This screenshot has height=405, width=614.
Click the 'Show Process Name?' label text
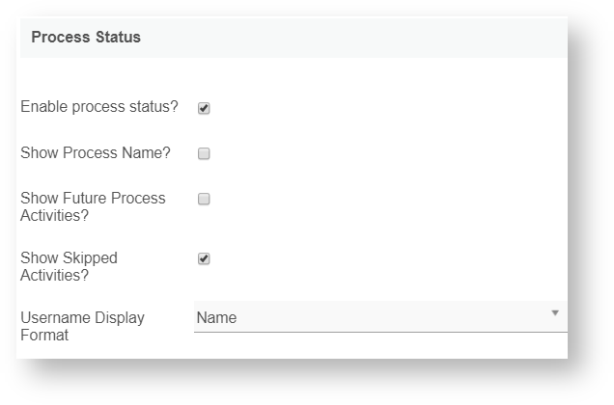point(96,152)
